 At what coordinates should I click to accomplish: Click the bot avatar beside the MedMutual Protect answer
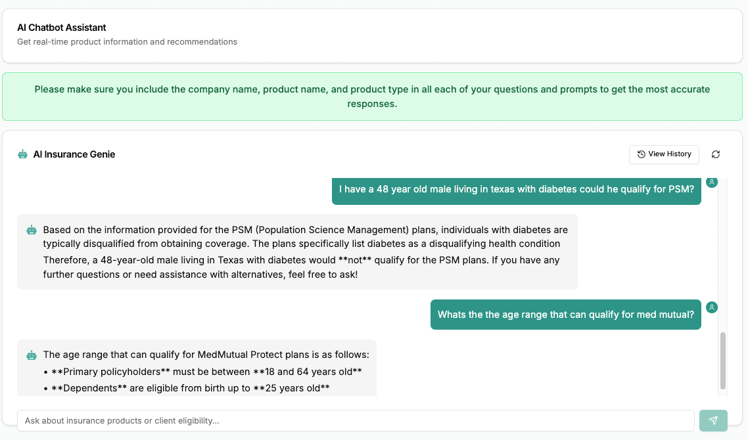pos(32,355)
